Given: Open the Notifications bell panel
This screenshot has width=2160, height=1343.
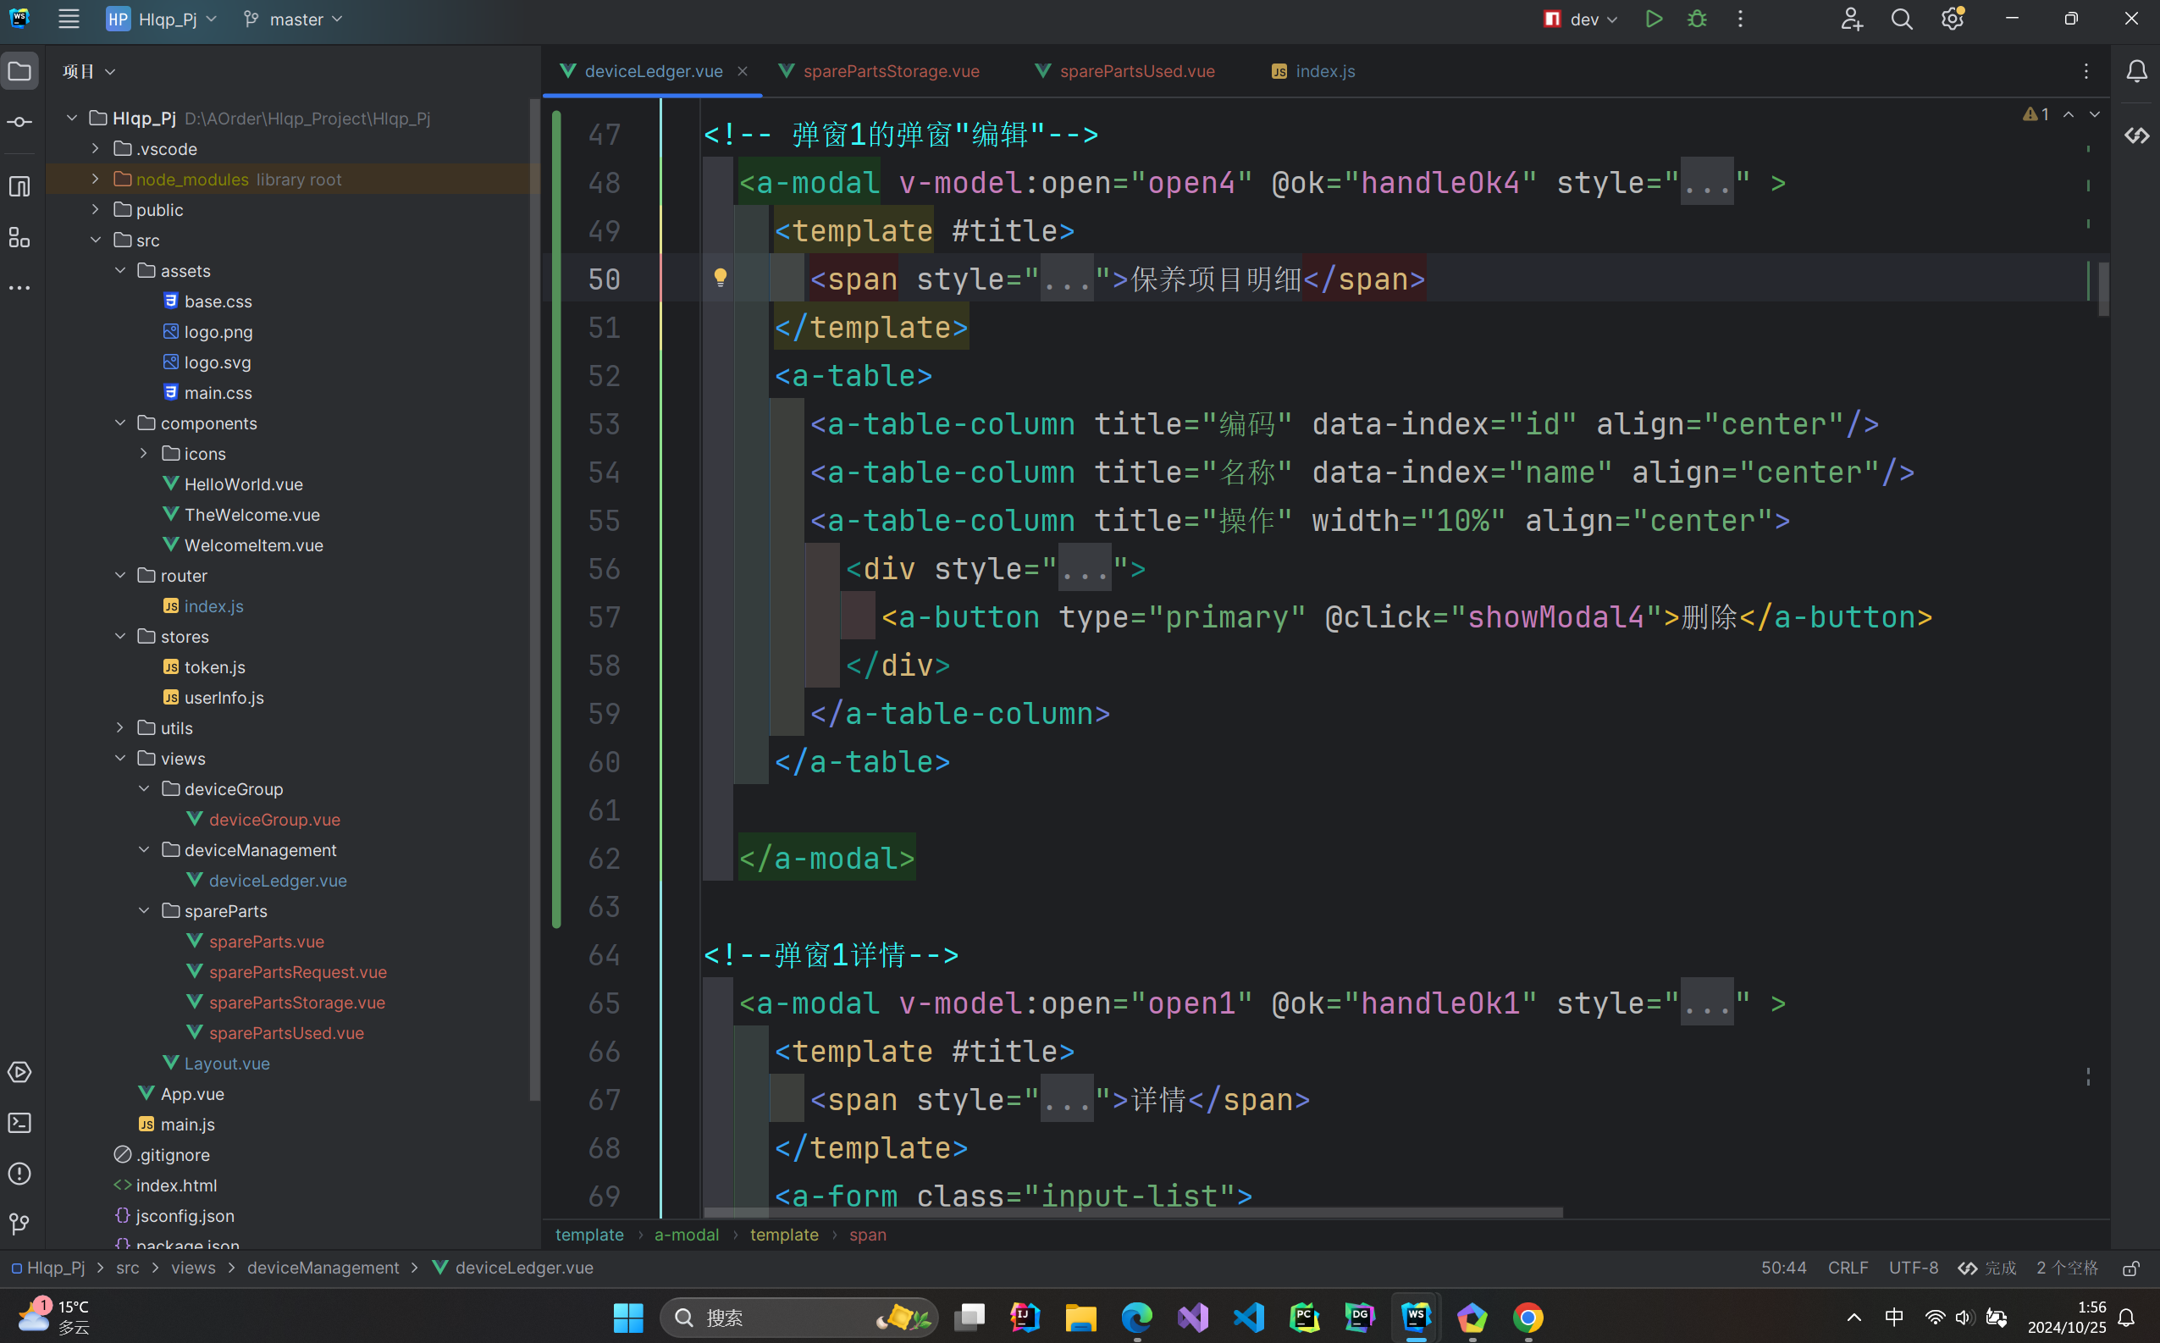Looking at the screenshot, I should point(2136,71).
